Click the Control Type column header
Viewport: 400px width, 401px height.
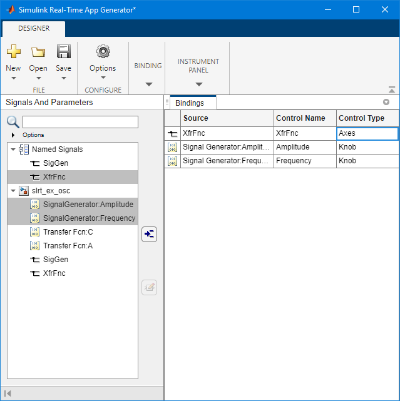(x=361, y=118)
